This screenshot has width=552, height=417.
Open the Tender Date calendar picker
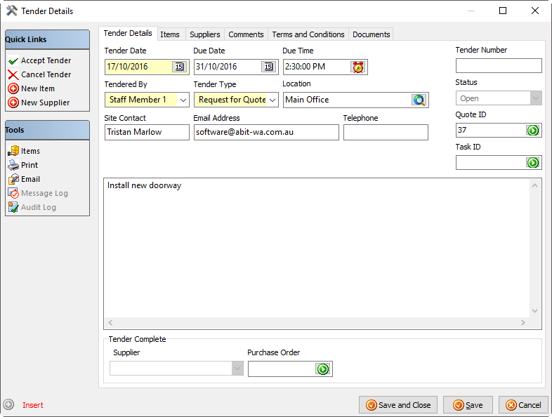[x=179, y=67]
